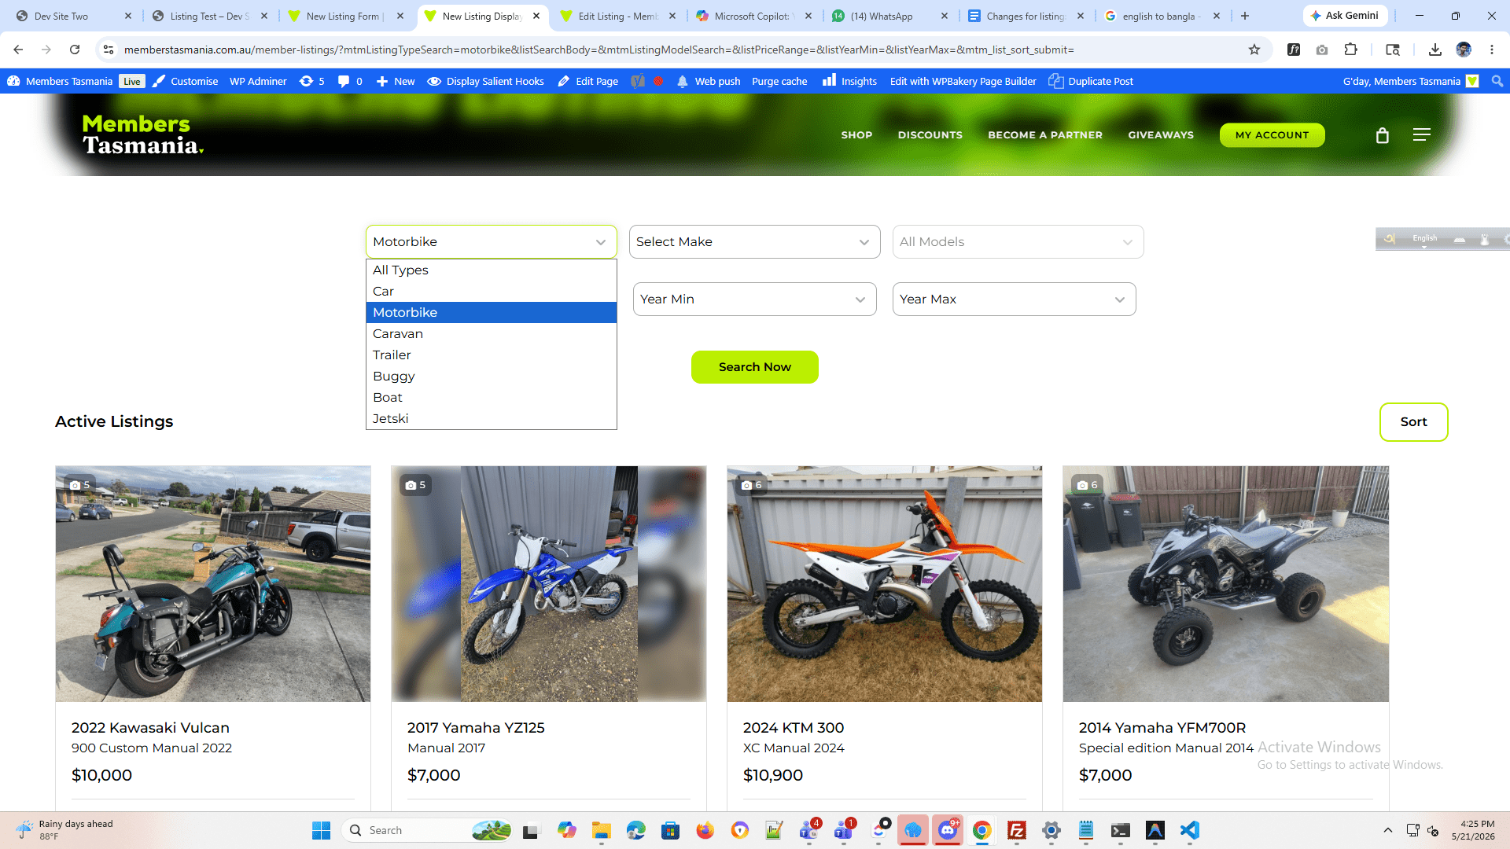Image resolution: width=1510 pixels, height=849 pixels.
Task: Open Visual Studio Code from taskbar
Action: coord(1190,830)
